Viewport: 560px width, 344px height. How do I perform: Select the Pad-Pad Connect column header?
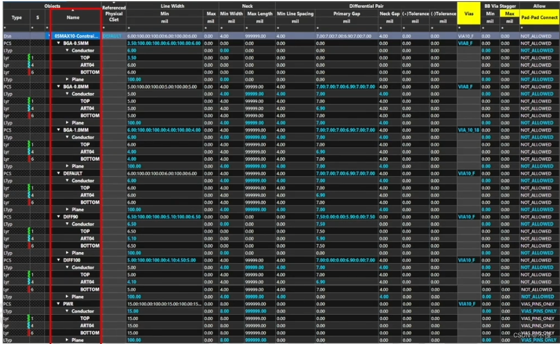click(540, 17)
